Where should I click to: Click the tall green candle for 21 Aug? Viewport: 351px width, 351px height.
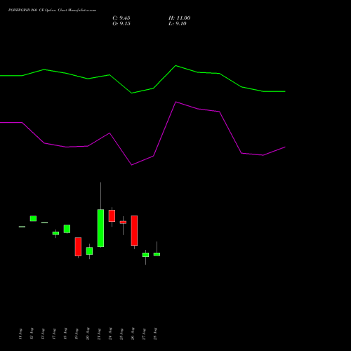pos(100,228)
